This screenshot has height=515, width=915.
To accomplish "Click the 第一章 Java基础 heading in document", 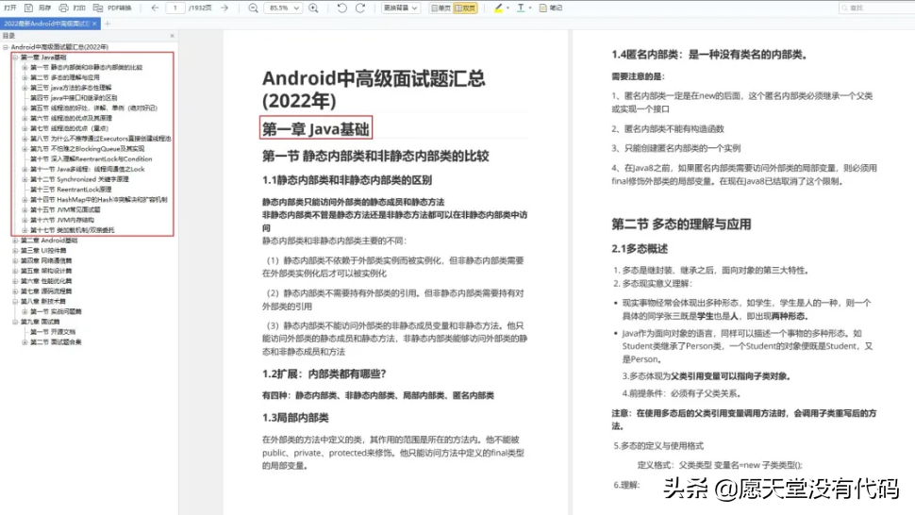I will (316, 129).
